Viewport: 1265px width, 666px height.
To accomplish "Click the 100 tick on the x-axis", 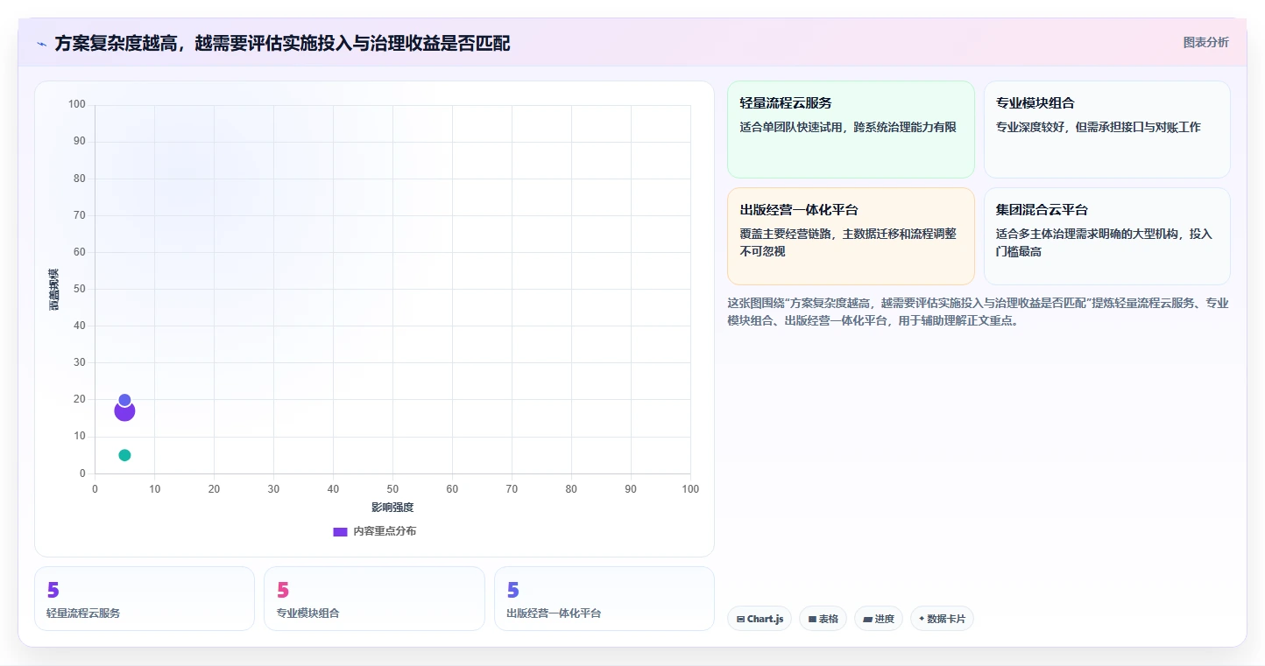I will [x=690, y=489].
